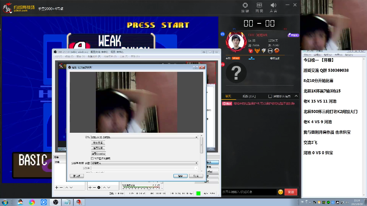Screen dimensions: 367x206
Task: Open the colorful browser taskbar icon
Action: click(x=32, y=202)
